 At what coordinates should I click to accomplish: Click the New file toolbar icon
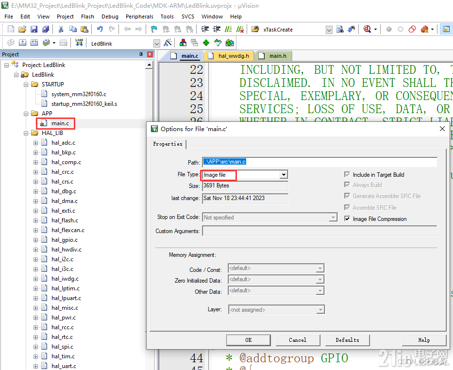[11, 29]
